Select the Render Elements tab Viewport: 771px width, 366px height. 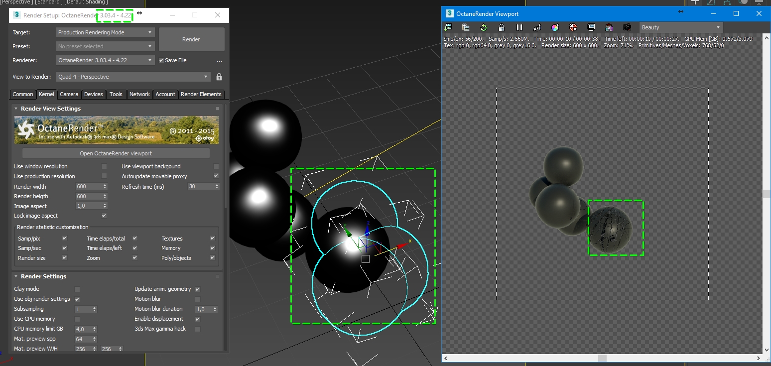pos(201,94)
